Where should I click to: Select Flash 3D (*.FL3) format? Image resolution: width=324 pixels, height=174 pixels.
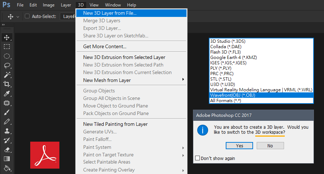pyautogui.click(x=261, y=52)
